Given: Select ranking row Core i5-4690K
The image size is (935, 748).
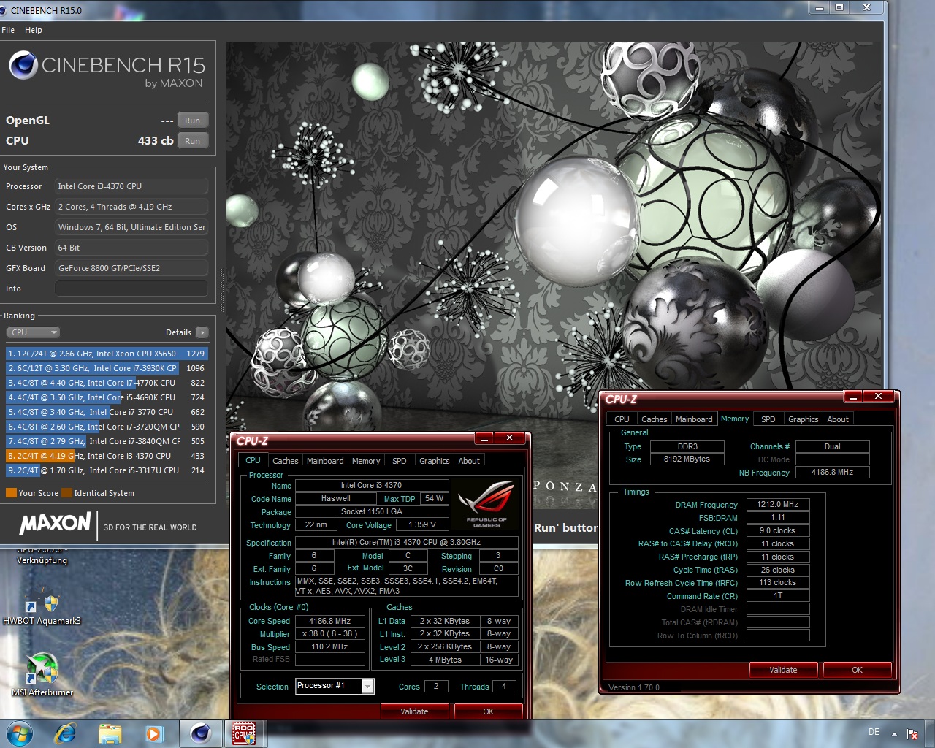Looking at the screenshot, I should [107, 397].
